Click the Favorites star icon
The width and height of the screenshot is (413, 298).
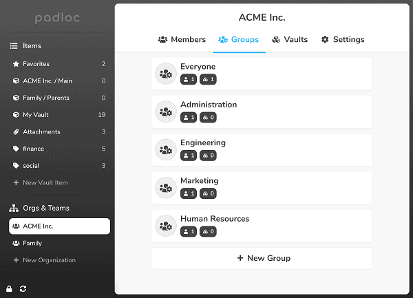tap(16, 64)
